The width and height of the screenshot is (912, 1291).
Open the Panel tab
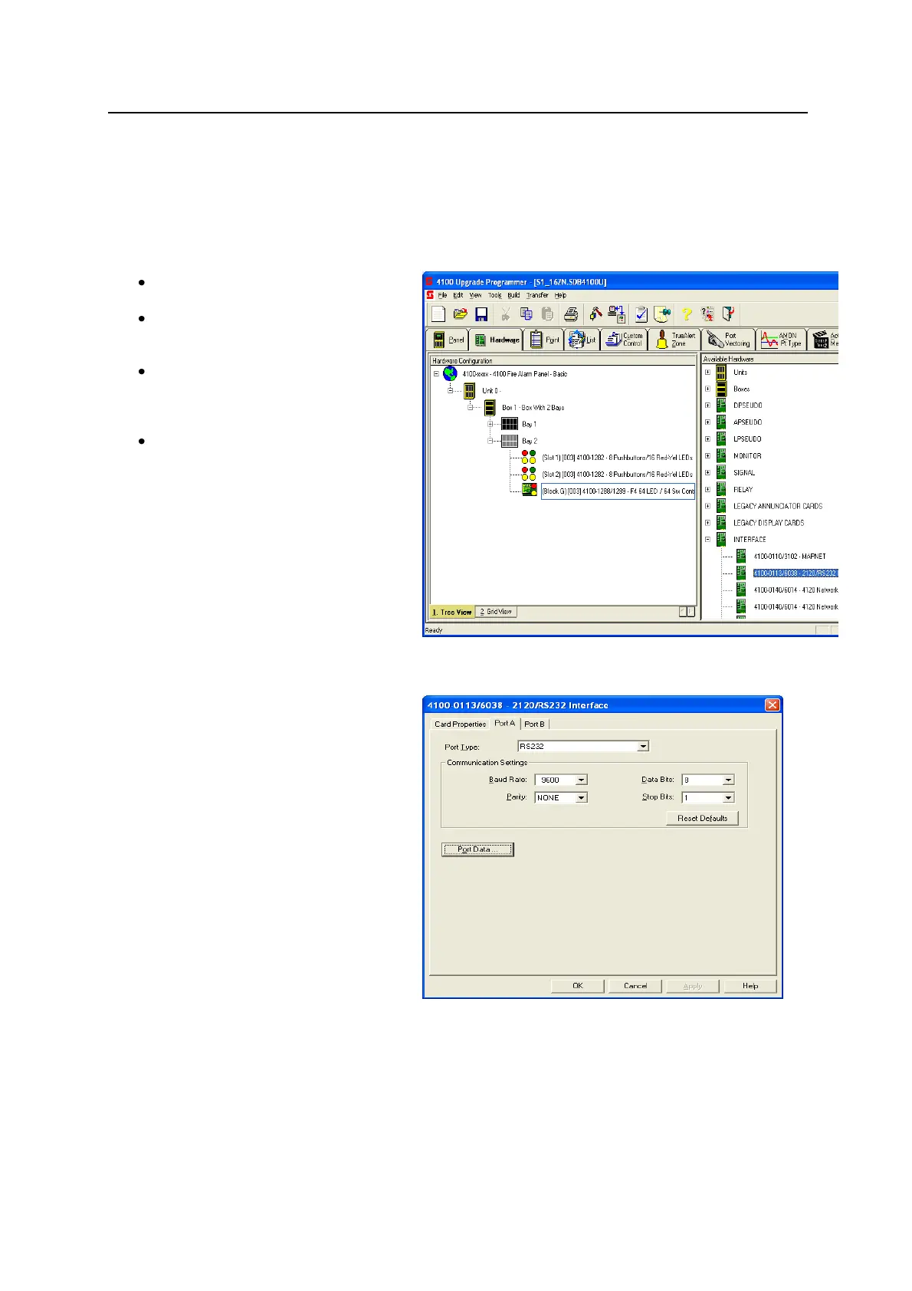click(x=448, y=340)
